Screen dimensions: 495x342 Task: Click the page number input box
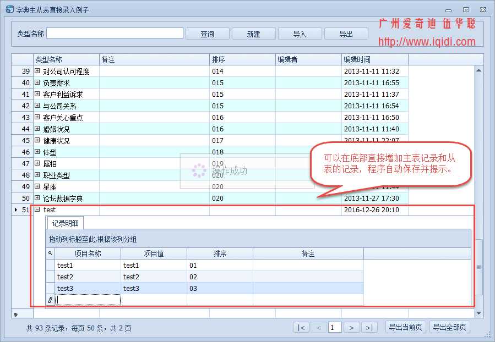pyautogui.click(x=335, y=328)
